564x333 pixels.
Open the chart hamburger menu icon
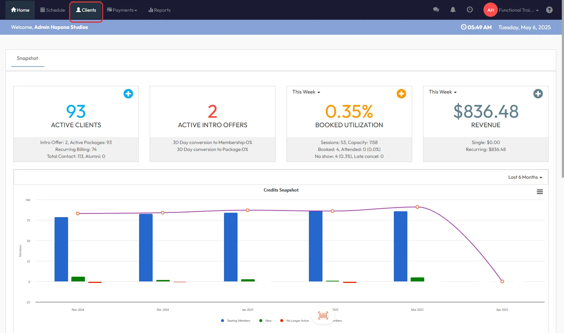coord(539,192)
